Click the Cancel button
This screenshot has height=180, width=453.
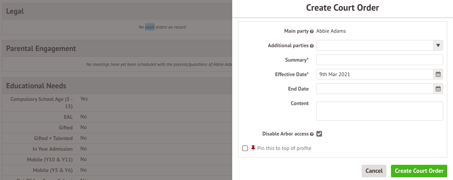click(x=374, y=171)
